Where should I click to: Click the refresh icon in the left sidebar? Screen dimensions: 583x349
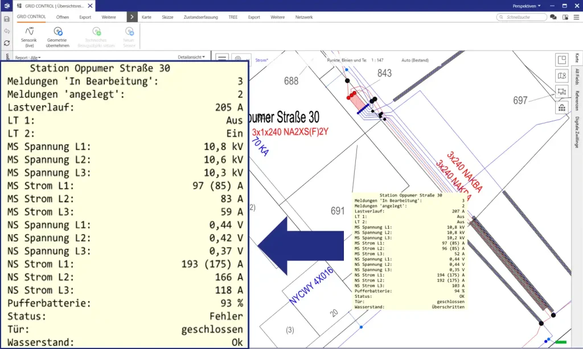7,43
